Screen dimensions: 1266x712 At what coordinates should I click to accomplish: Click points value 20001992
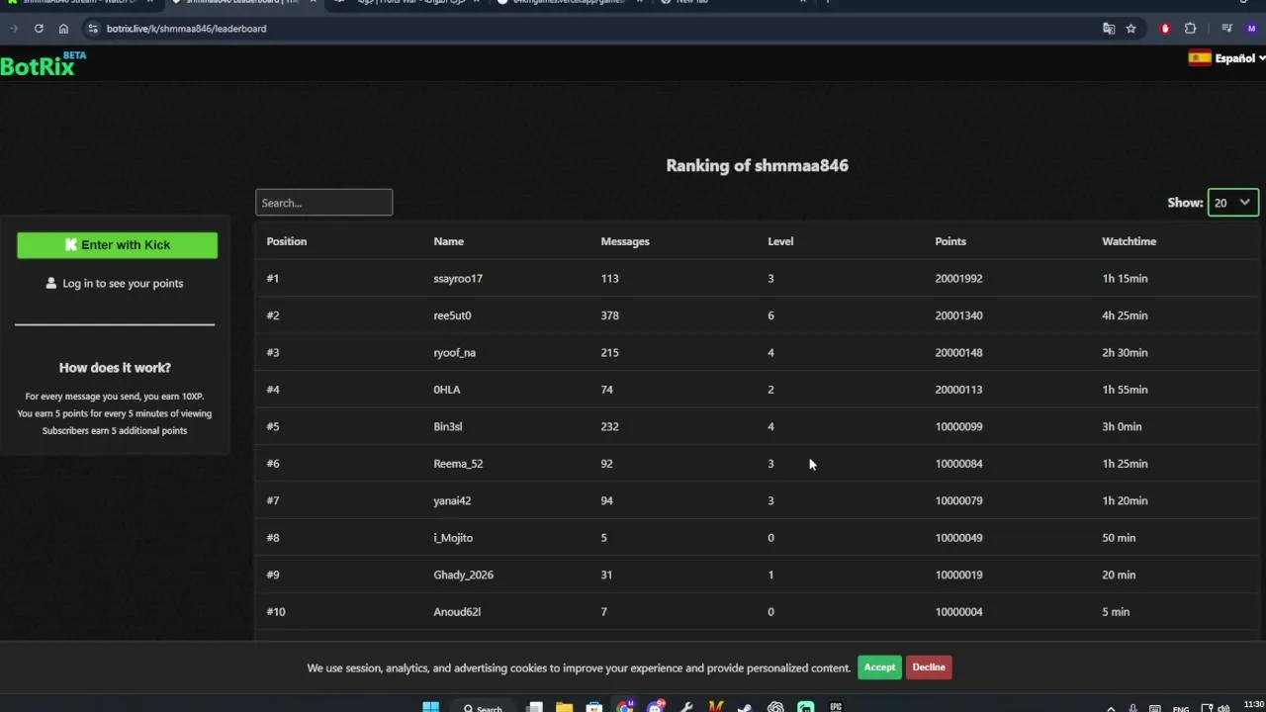[x=958, y=279]
